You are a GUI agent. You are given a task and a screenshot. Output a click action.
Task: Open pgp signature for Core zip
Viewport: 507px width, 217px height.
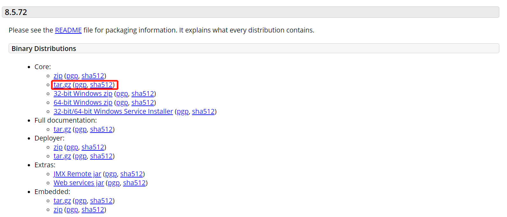[72, 76]
